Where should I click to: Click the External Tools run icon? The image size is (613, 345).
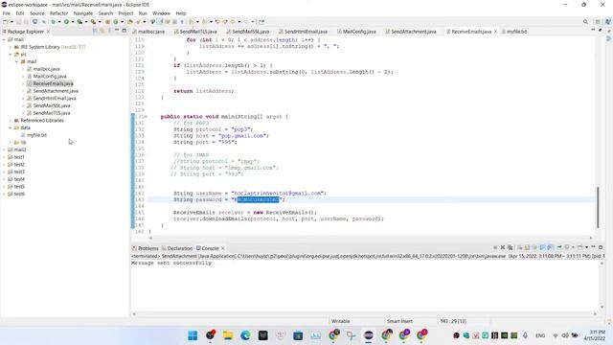(93, 22)
